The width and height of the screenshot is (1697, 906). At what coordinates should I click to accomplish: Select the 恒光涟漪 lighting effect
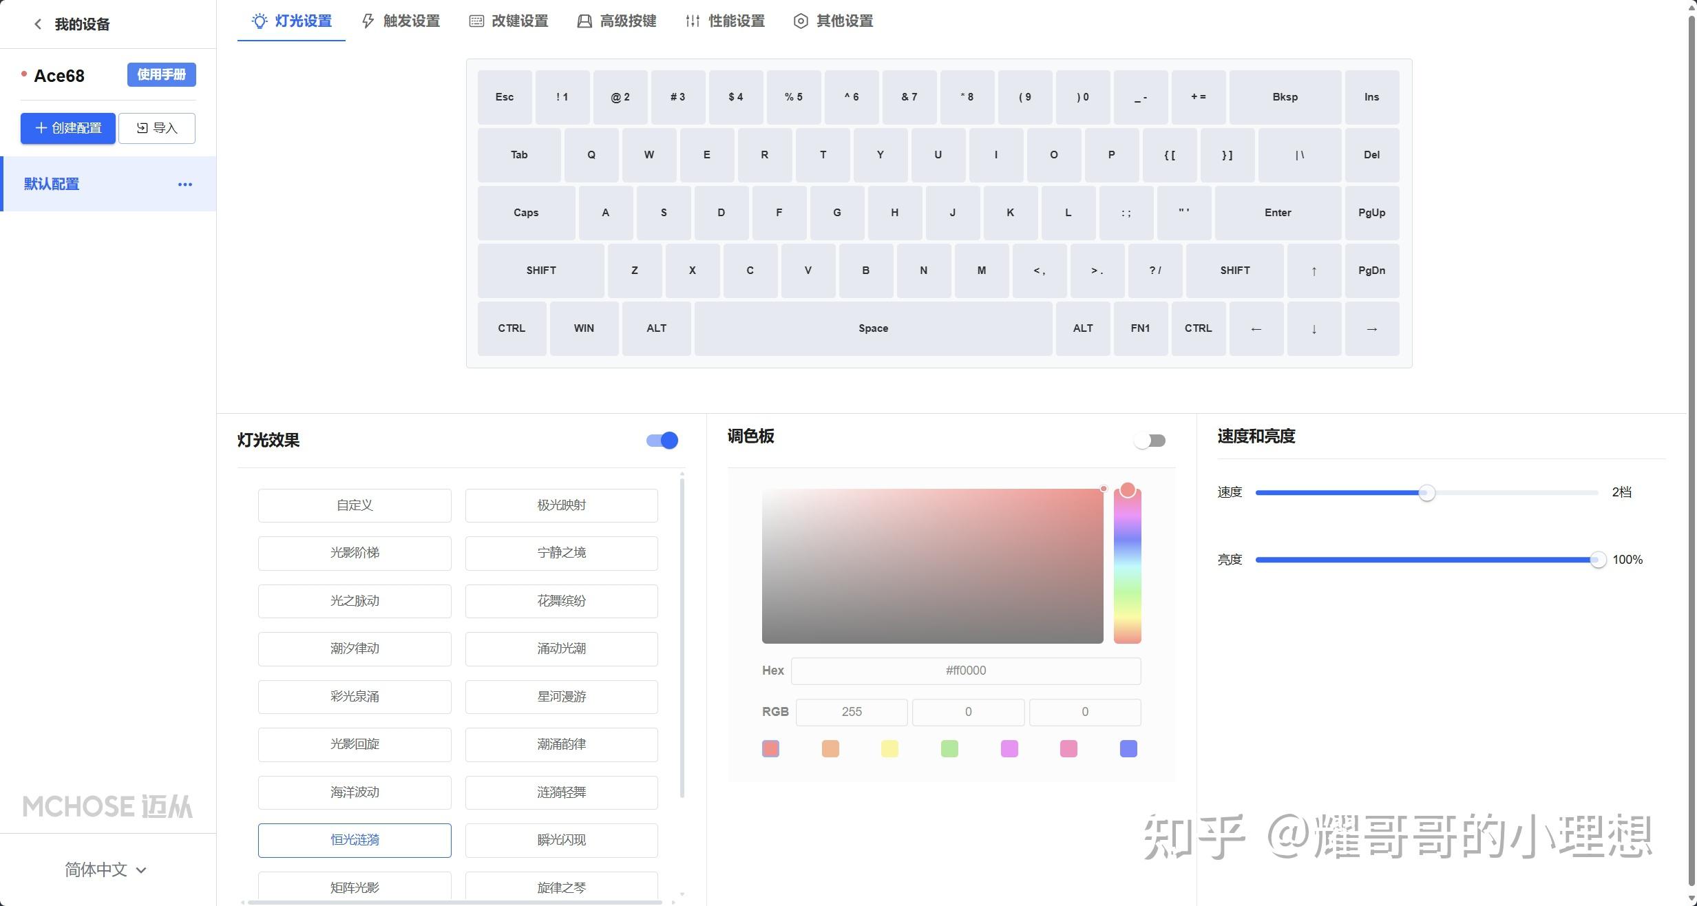point(354,840)
